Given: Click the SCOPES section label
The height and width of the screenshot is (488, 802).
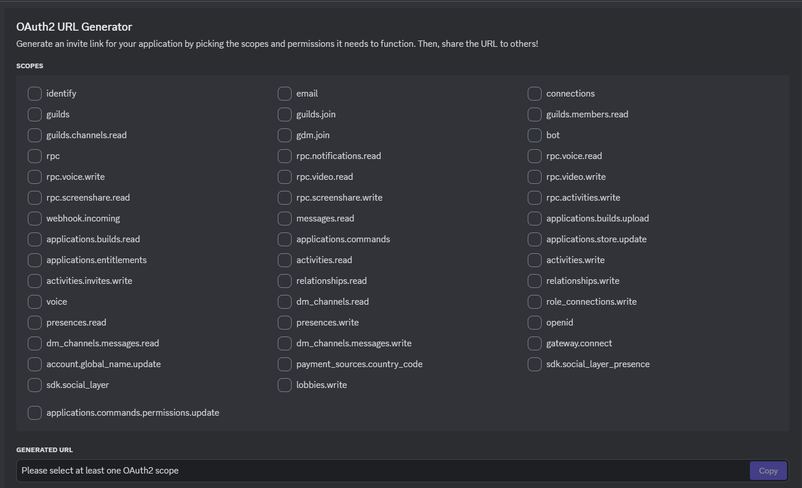Looking at the screenshot, I should (30, 66).
